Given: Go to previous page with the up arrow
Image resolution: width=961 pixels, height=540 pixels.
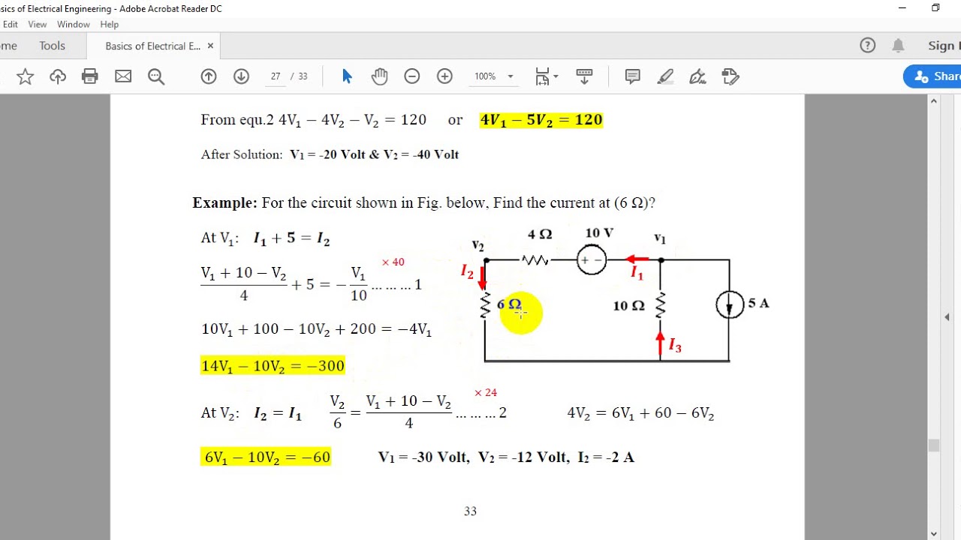Looking at the screenshot, I should pos(209,76).
